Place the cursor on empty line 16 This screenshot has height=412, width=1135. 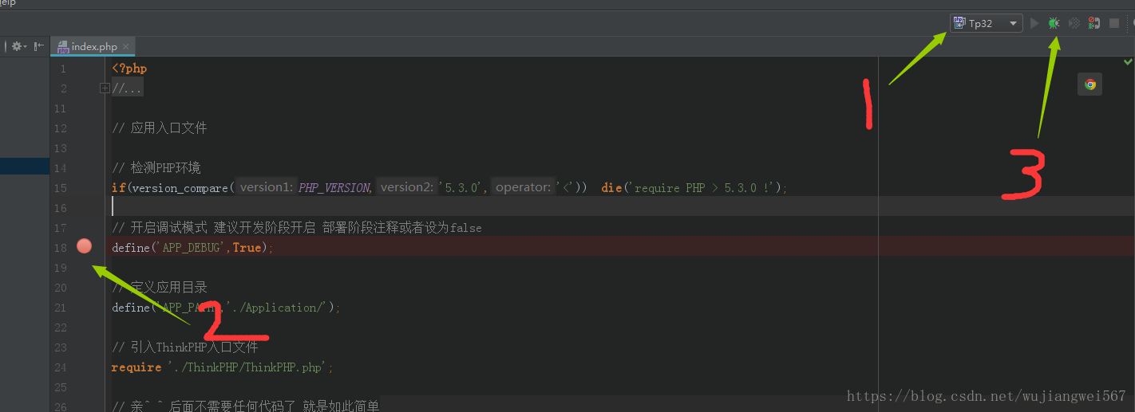point(619,207)
